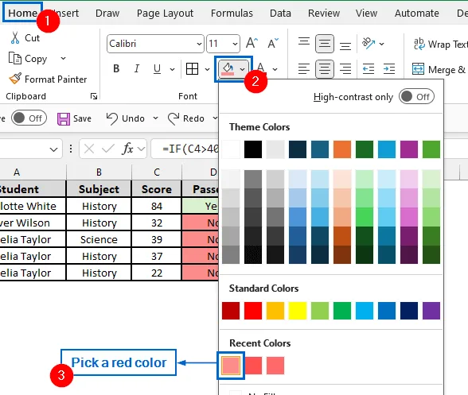This screenshot has height=395, width=468.
Task: Open the Data tab
Action: (280, 14)
